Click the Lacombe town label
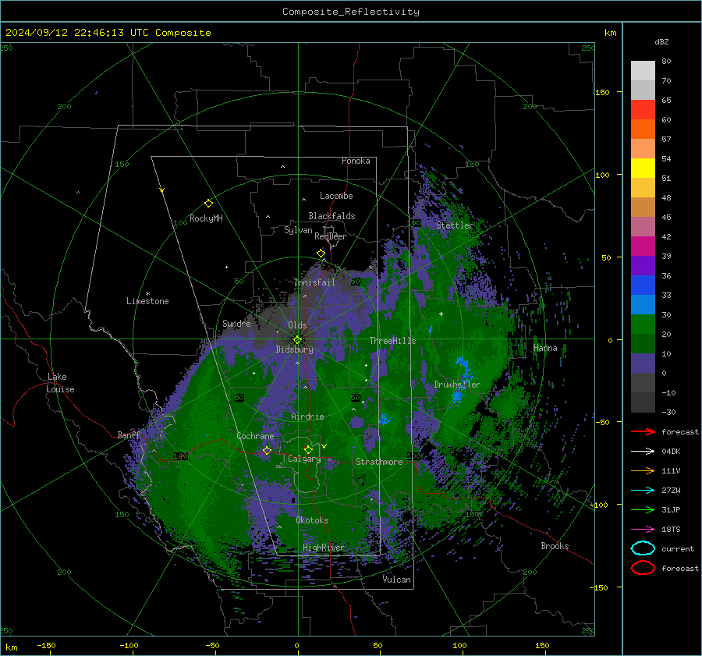Screen dimensions: 702x656 pyautogui.click(x=336, y=196)
